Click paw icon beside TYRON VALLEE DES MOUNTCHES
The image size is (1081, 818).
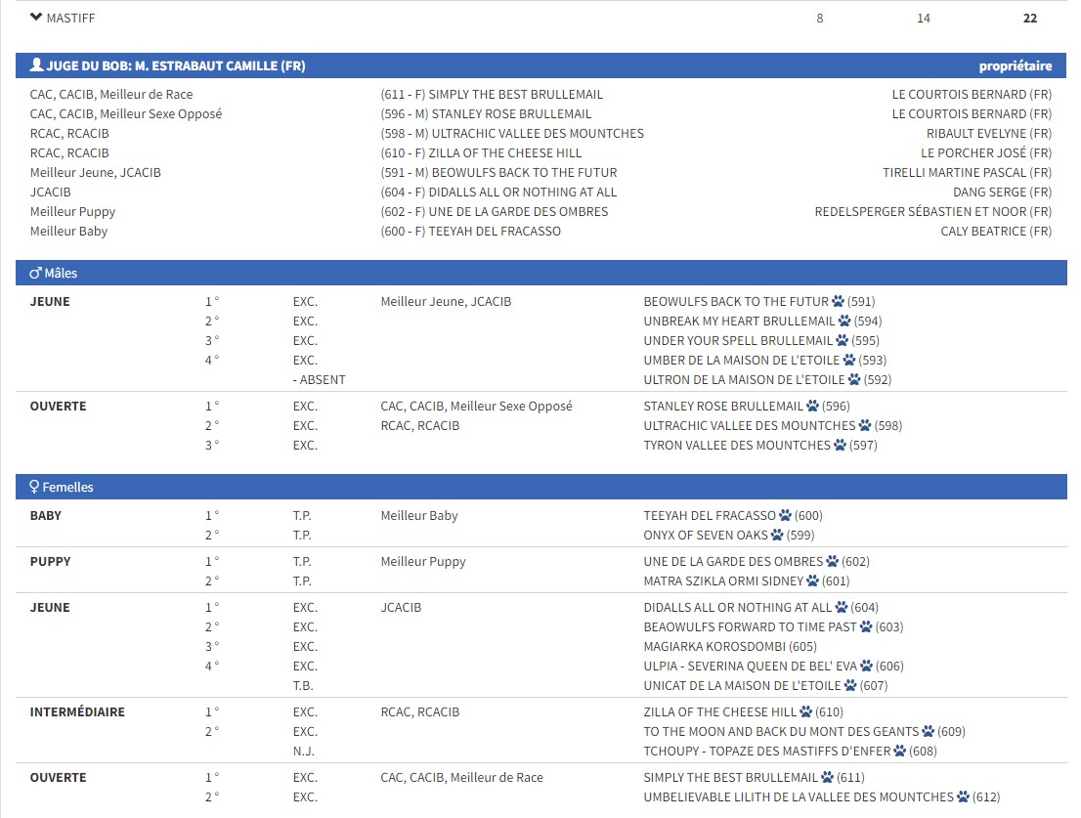840,446
